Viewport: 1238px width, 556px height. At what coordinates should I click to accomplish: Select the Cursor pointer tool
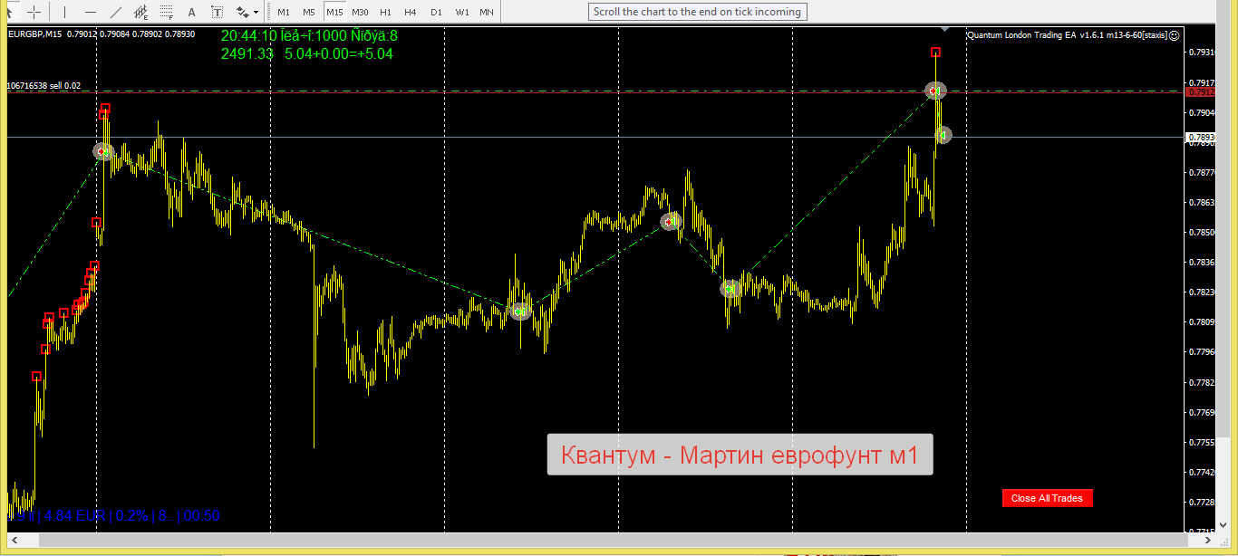point(11,12)
